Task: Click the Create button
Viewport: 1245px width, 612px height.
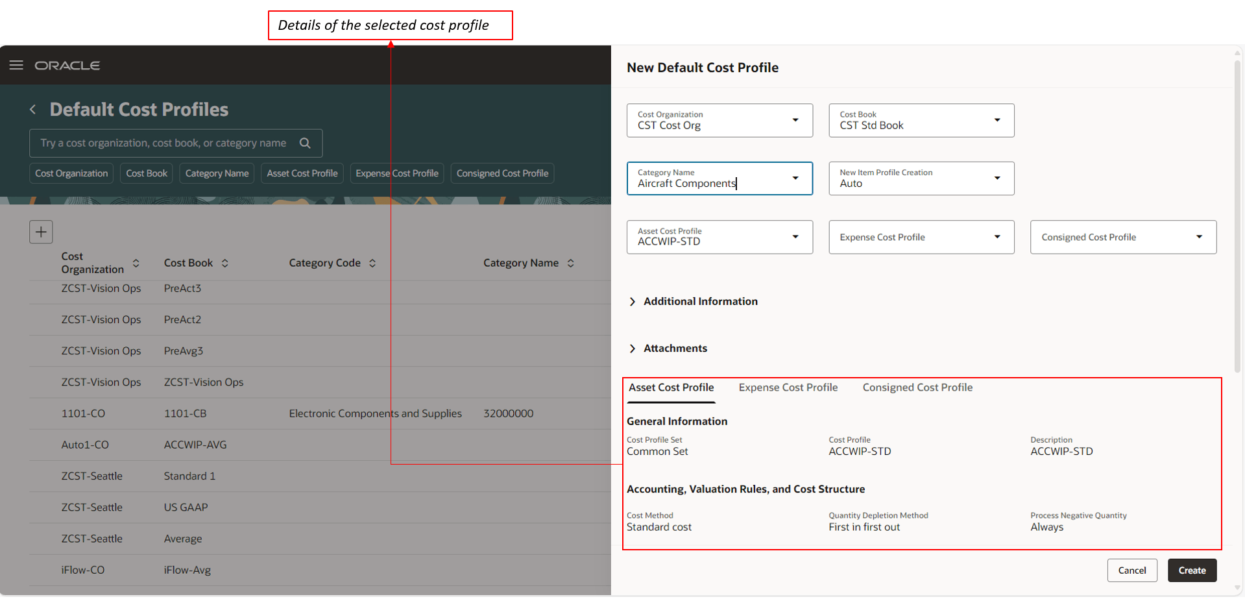Action: pos(1192,570)
